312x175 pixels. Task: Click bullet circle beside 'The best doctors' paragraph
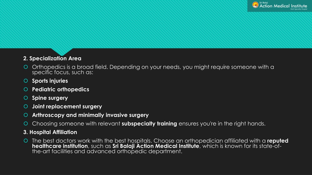26,141
